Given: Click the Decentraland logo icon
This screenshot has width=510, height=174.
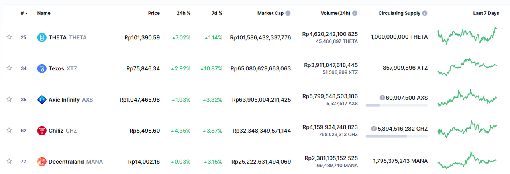Looking at the screenshot, I should click(x=41, y=162).
